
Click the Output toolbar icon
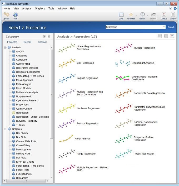164,15
